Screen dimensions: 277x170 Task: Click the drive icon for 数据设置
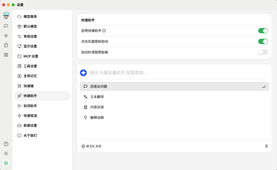click(19, 126)
